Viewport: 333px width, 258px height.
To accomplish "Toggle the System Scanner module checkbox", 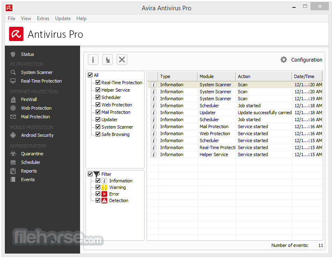I will (98, 127).
